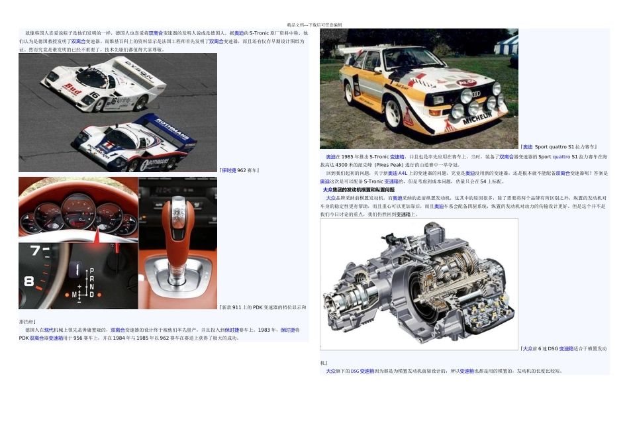Click the 大众 link before 旗下的
This screenshot has height=445, width=629.
[330, 371]
